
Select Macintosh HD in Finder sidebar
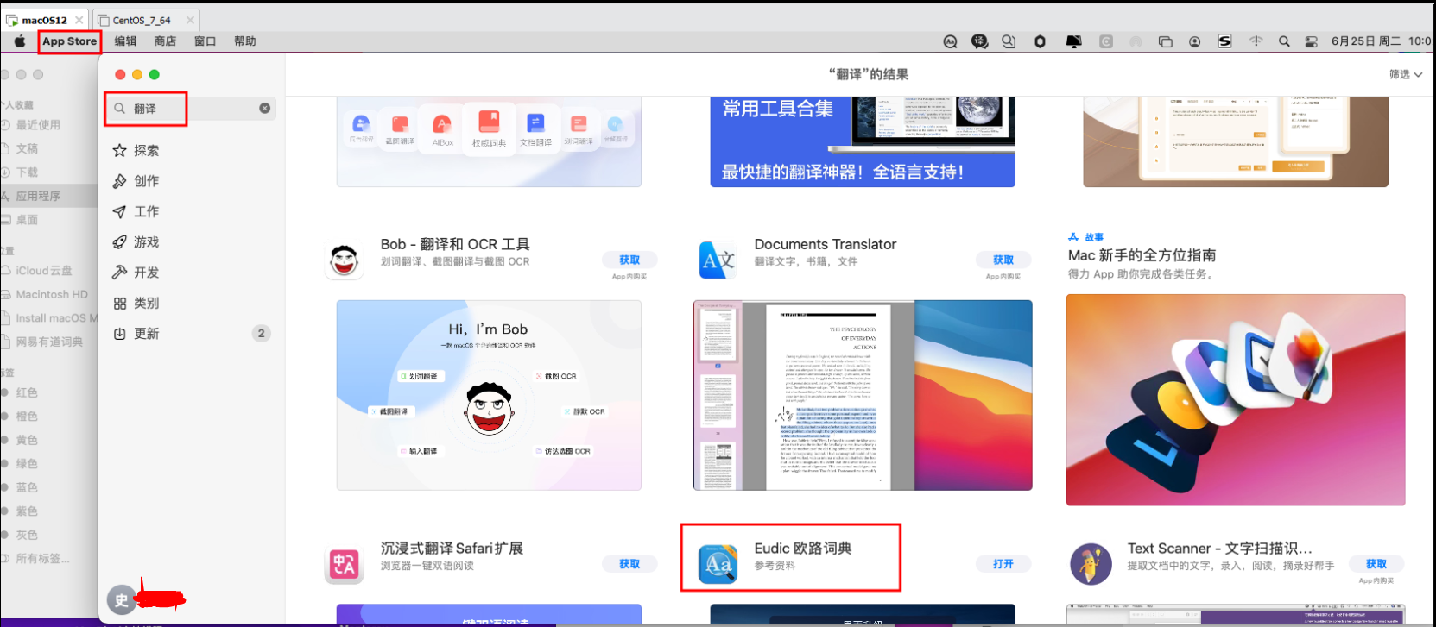(52, 294)
